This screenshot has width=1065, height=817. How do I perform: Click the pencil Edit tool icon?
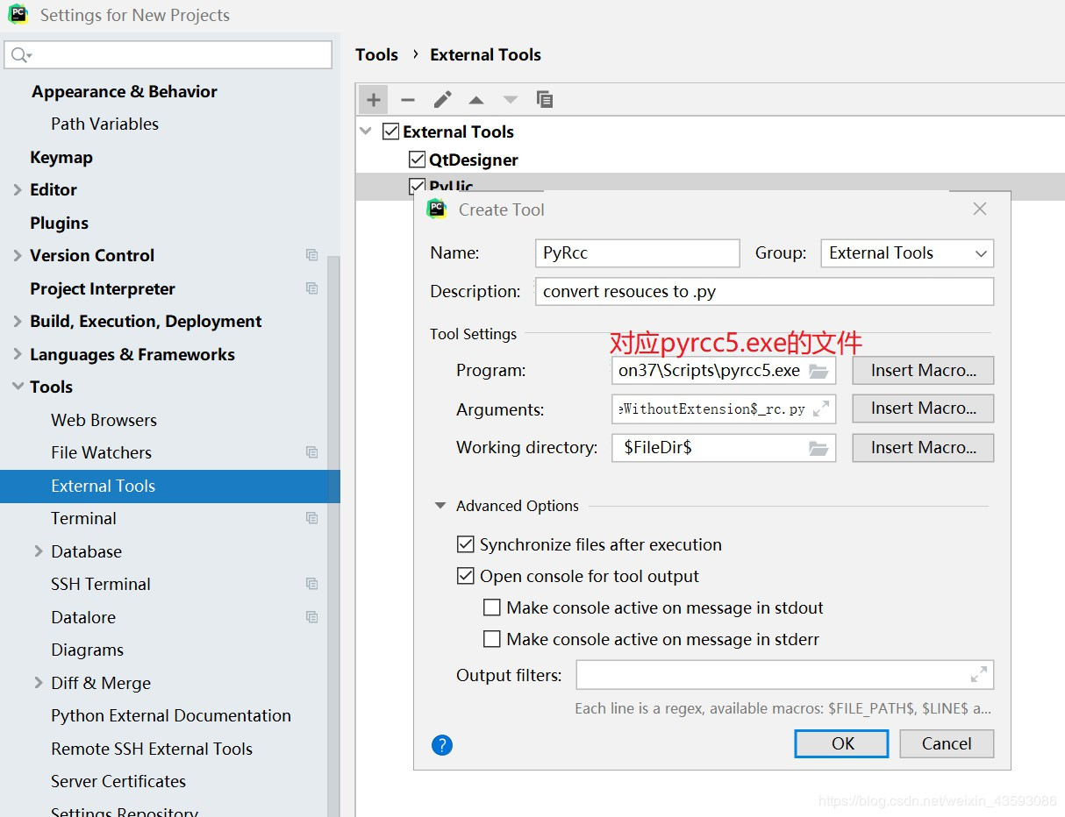pos(442,100)
